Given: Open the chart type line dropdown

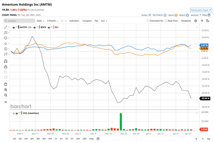Looking at the screenshot, I should click(x=63, y=21).
